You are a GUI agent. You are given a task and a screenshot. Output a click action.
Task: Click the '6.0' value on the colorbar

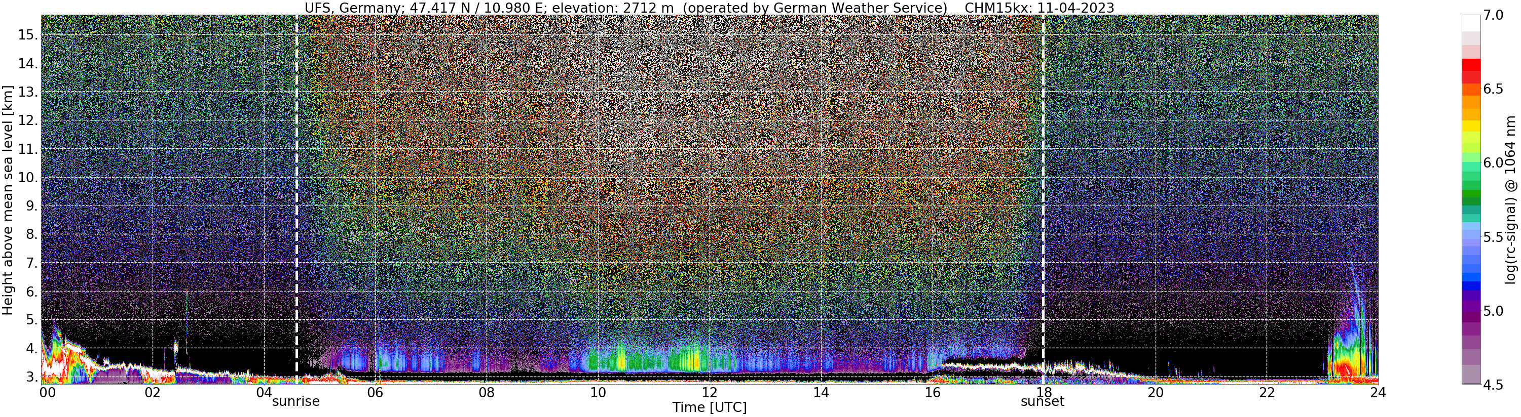1493,163
